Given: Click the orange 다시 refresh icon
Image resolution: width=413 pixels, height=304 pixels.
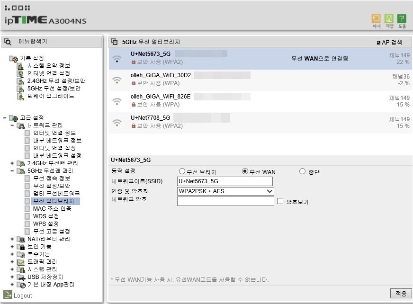Looking at the screenshot, I should tap(376, 18).
